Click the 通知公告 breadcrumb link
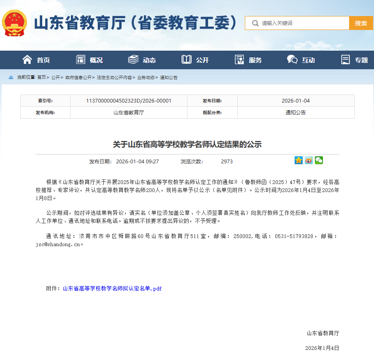The height and width of the screenshot is (355, 374). pyautogui.click(x=169, y=78)
